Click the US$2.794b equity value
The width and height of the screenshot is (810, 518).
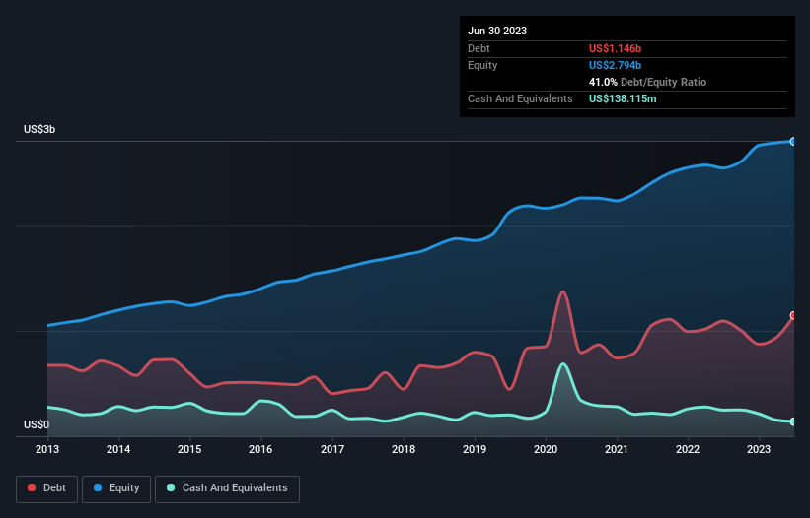pyautogui.click(x=615, y=65)
